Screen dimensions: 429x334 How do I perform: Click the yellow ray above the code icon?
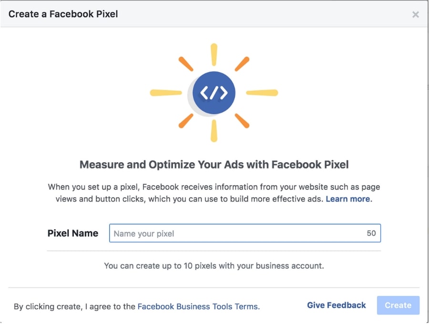[x=214, y=54]
